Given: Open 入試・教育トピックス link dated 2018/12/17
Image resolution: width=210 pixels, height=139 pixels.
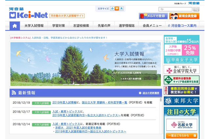Looking at the screenshot, I should point(66,112).
